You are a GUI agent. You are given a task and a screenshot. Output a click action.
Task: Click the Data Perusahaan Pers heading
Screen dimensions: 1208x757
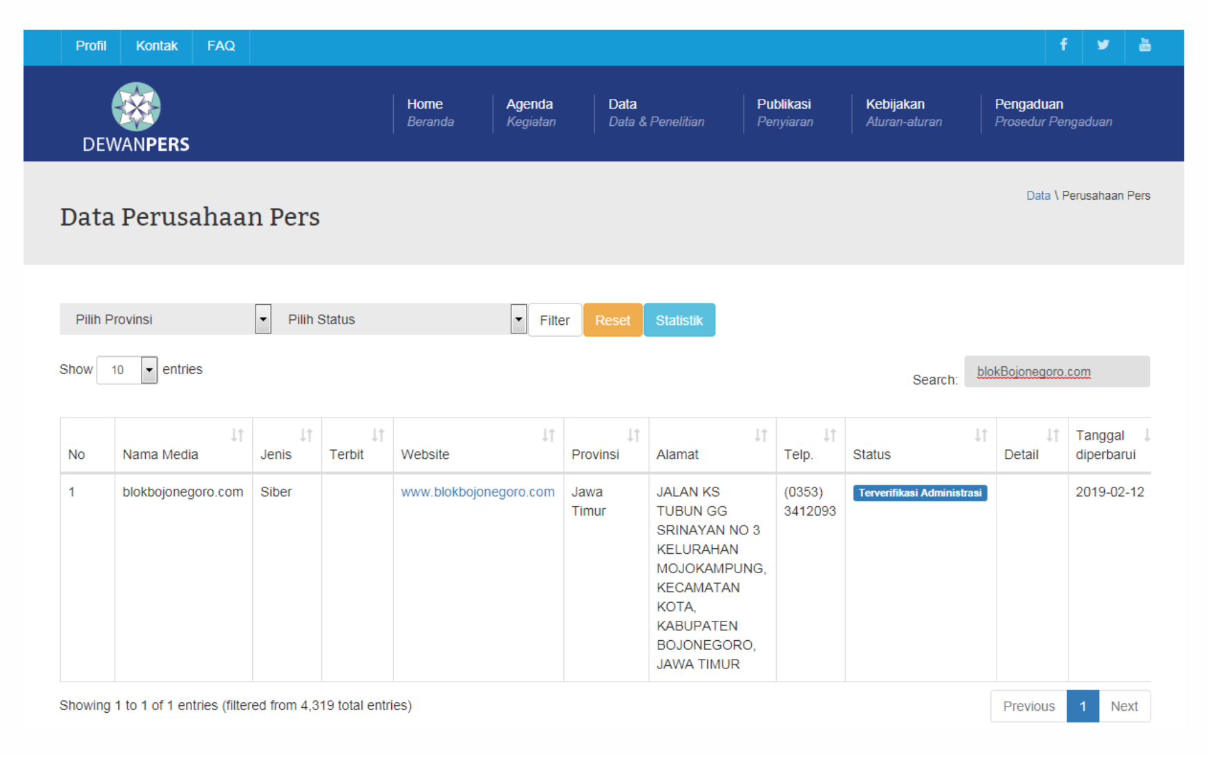click(190, 217)
